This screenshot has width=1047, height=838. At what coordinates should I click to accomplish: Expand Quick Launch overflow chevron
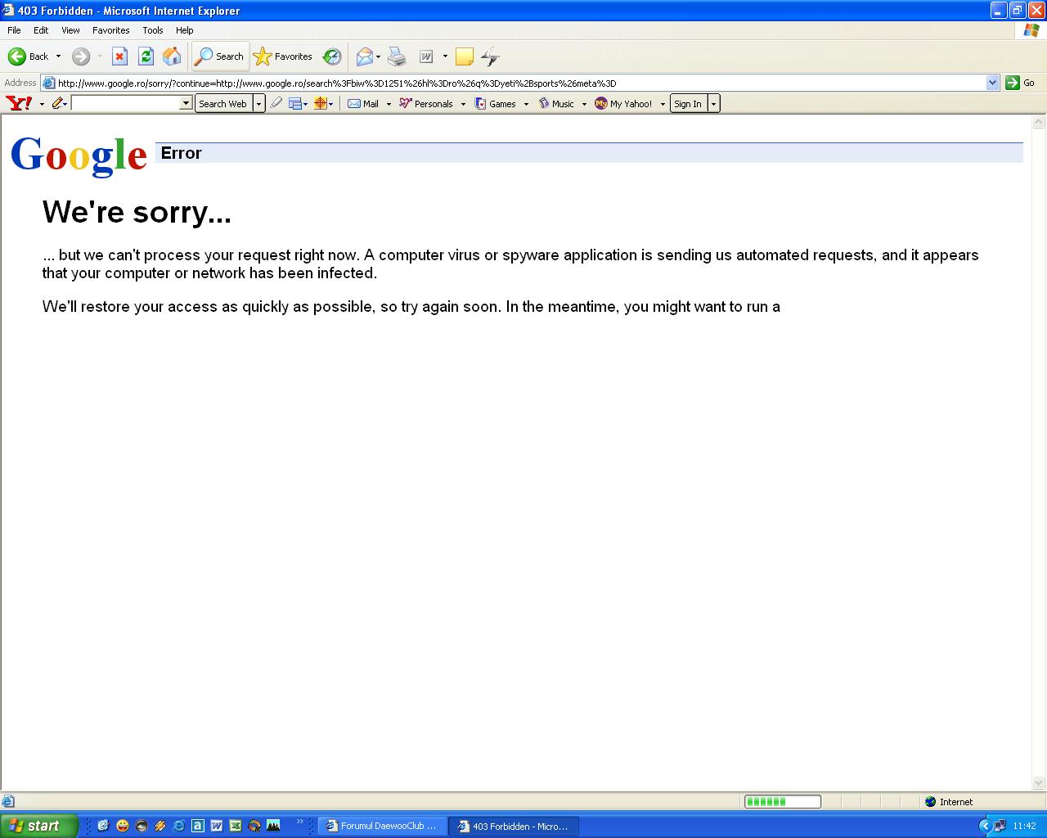click(x=299, y=822)
